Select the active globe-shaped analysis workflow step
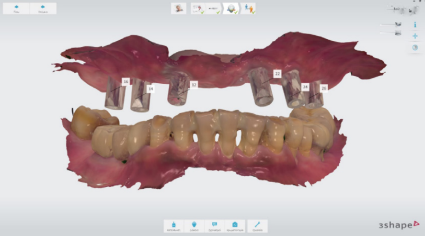 coord(231,9)
